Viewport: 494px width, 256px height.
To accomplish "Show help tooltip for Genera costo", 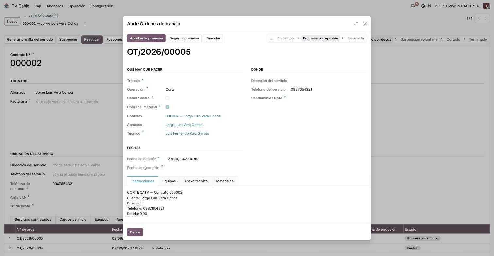I will click(152, 97).
